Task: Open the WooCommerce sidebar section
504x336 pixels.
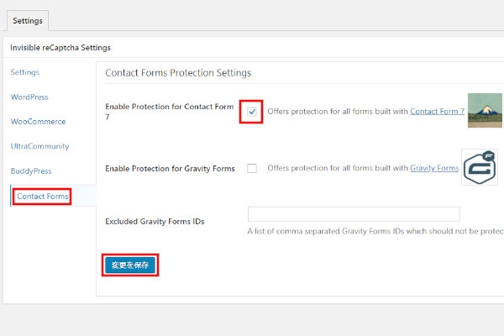Action: point(38,122)
